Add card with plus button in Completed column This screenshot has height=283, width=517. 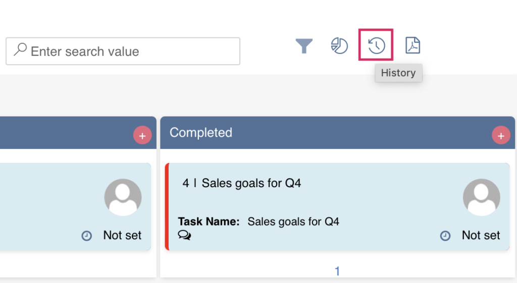tap(501, 135)
